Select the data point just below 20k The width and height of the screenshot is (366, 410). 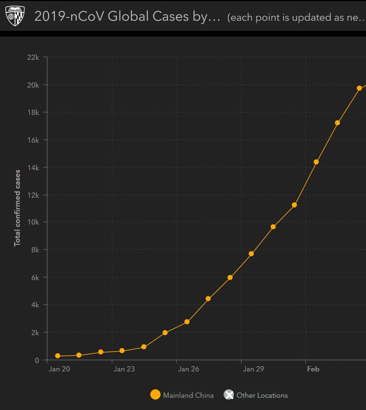pos(359,88)
